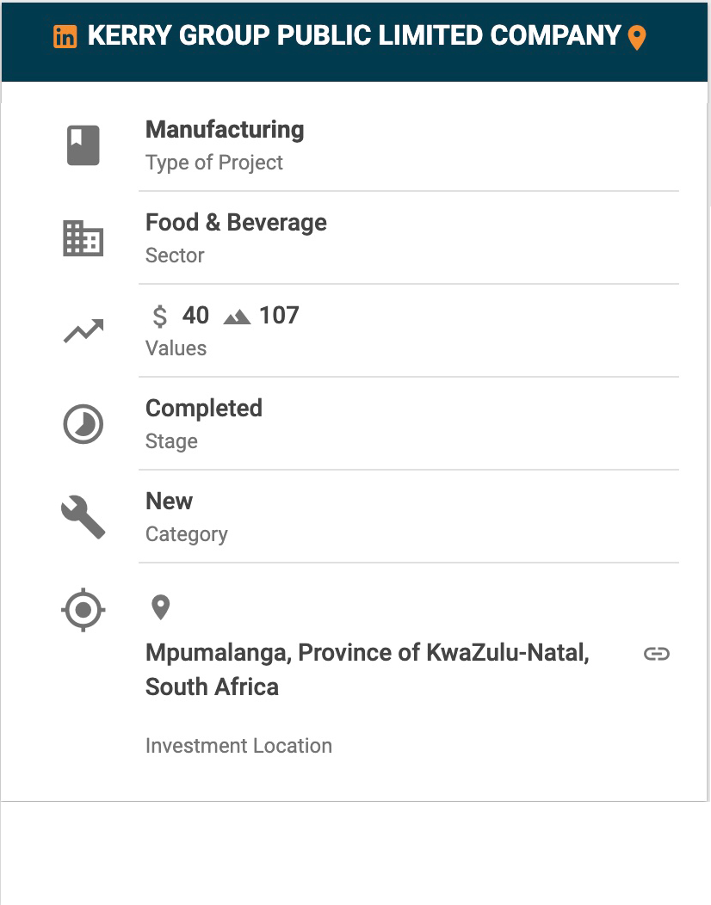711x905 pixels.
Task: Click the bookmark icon beside Manufacturing
Action: (83, 145)
